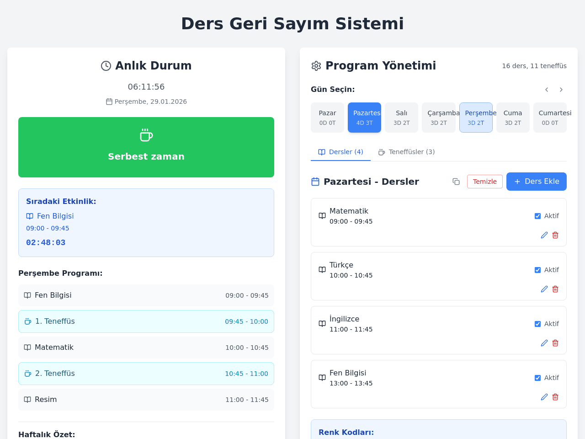Click the book icon on Matematik lesson card
This screenshot has height=439, width=585.
coord(322,216)
